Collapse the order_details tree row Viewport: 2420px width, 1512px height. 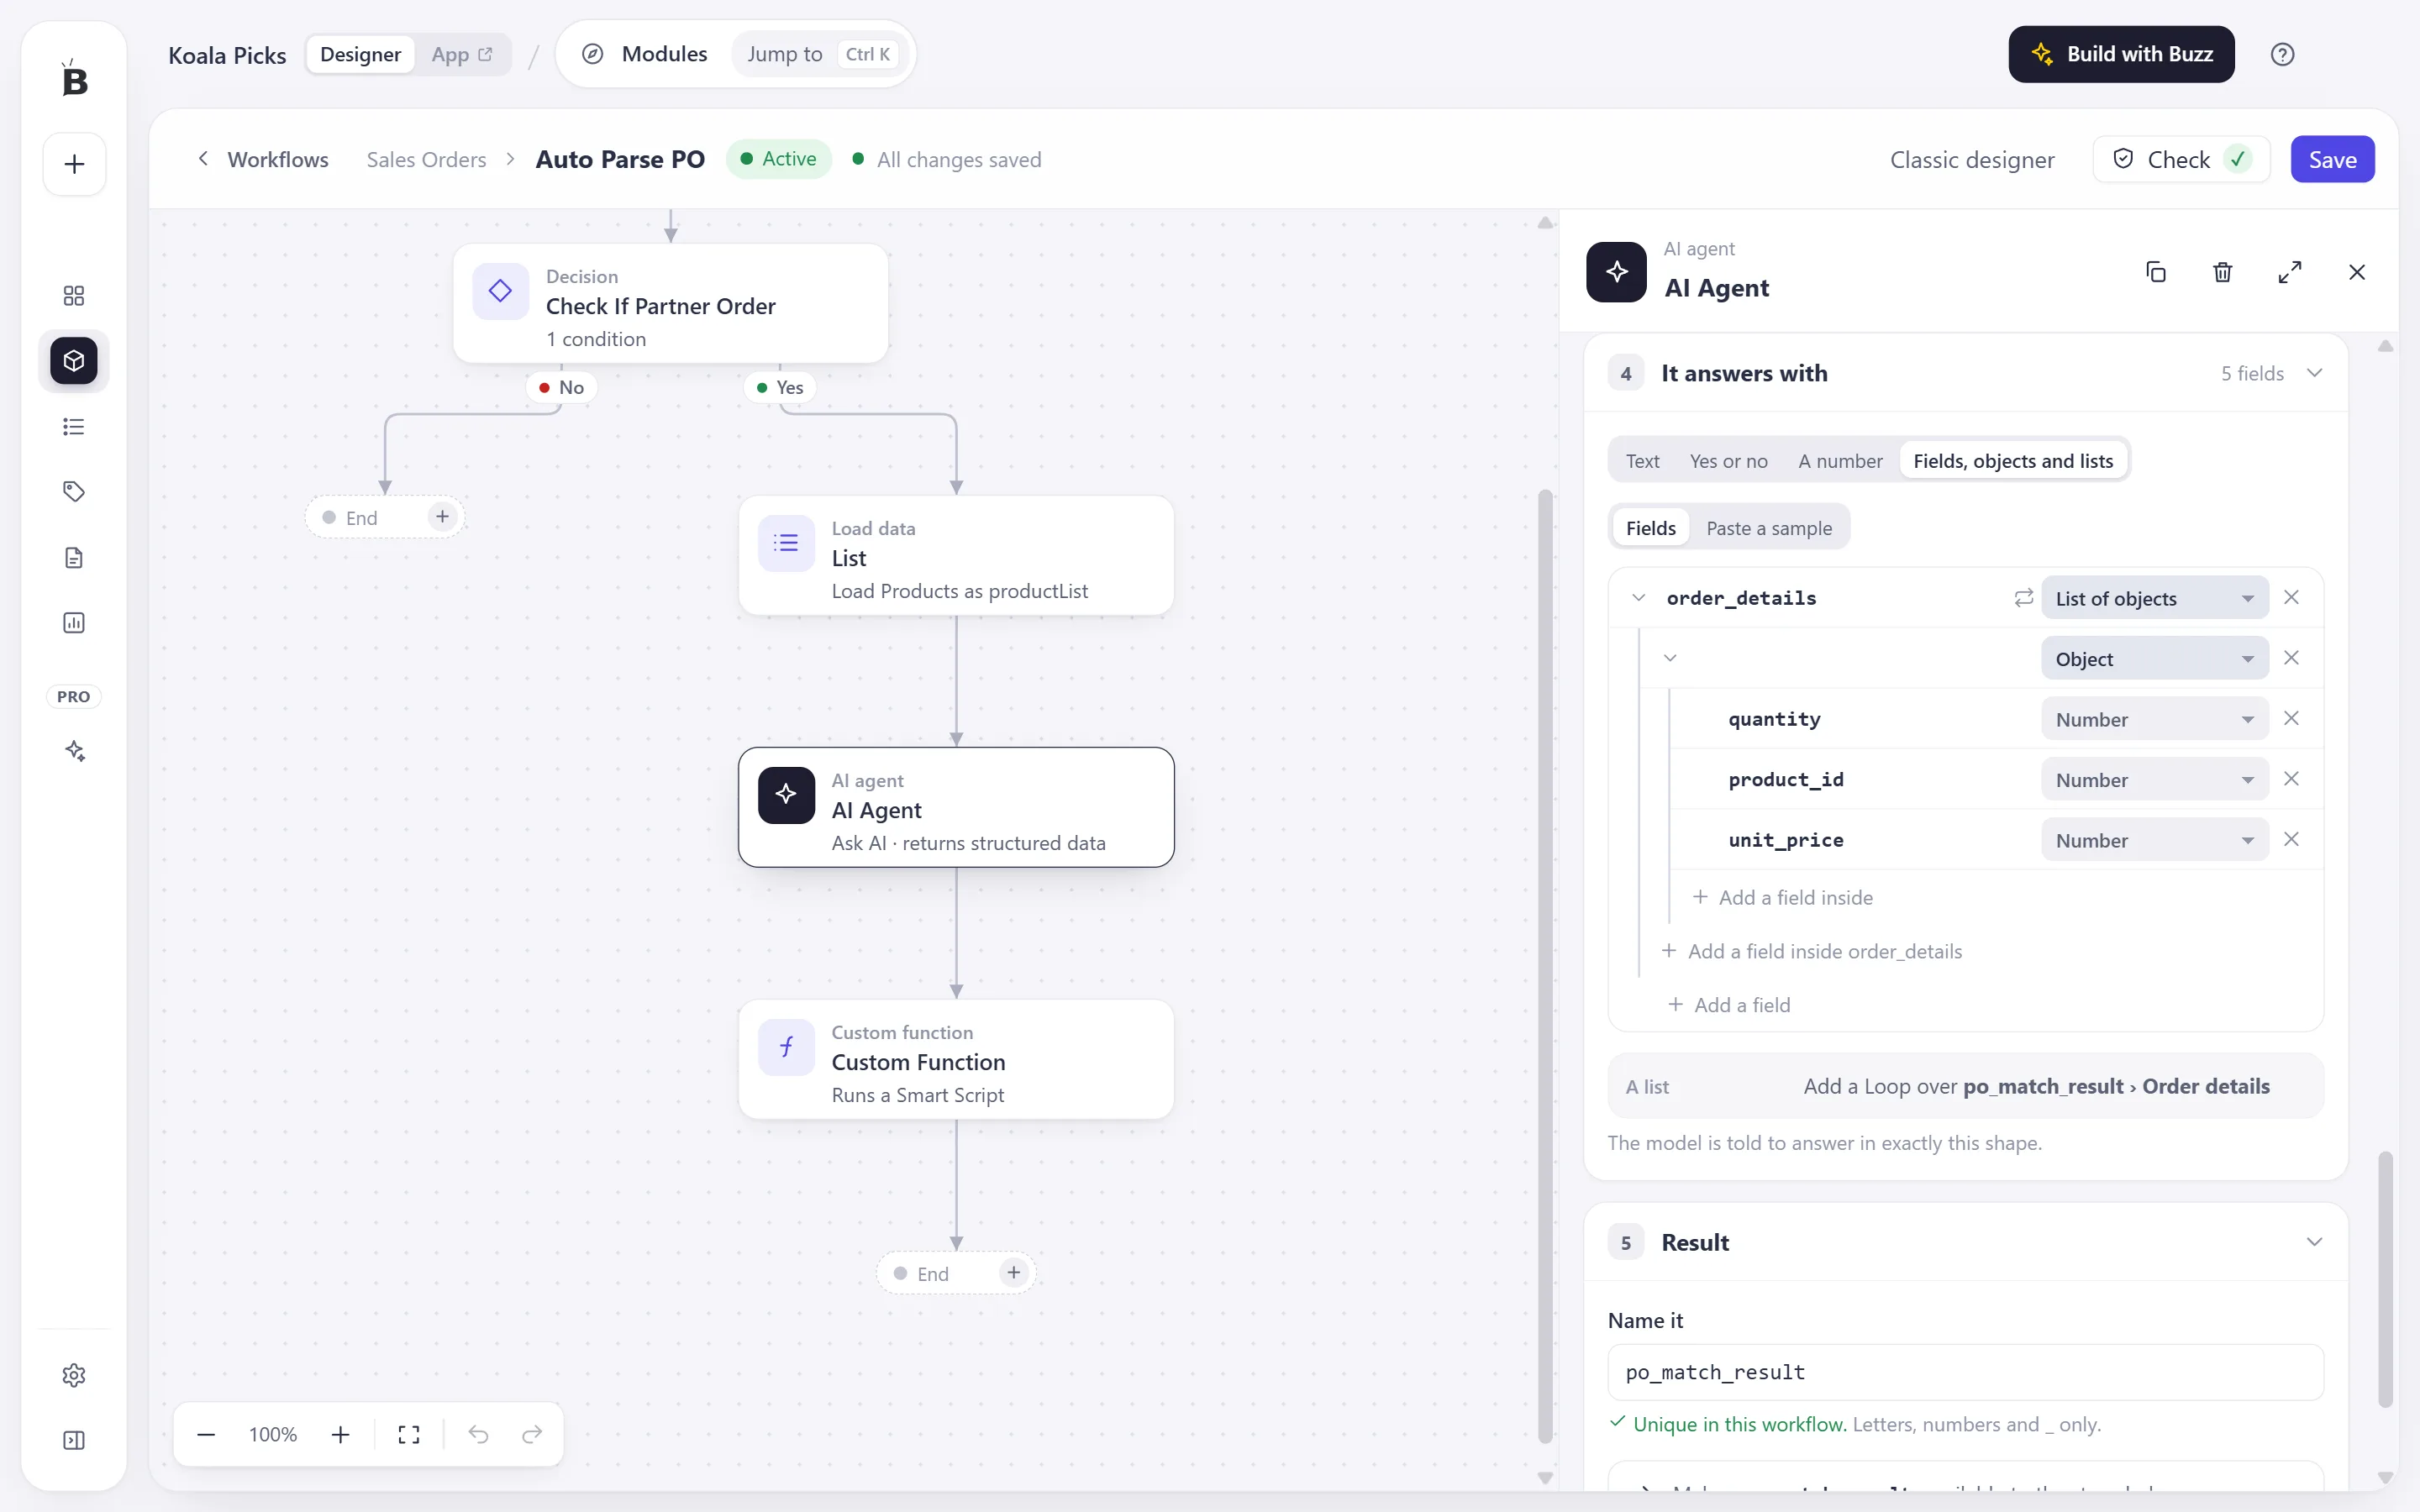(x=1638, y=598)
